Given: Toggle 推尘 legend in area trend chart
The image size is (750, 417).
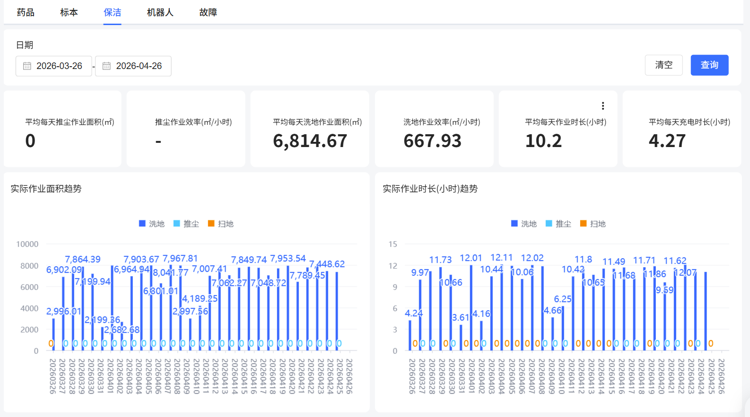Looking at the screenshot, I should pyautogui.click(x=186, y=224).
